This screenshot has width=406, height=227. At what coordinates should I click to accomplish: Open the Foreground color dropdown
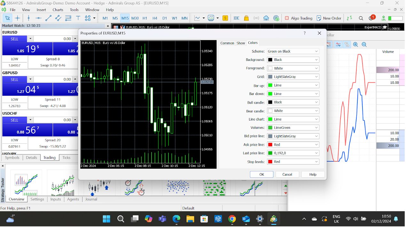293,68
